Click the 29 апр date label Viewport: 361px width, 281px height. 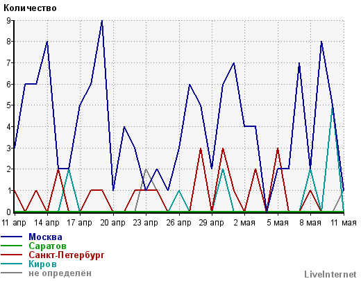pos(211,223)
